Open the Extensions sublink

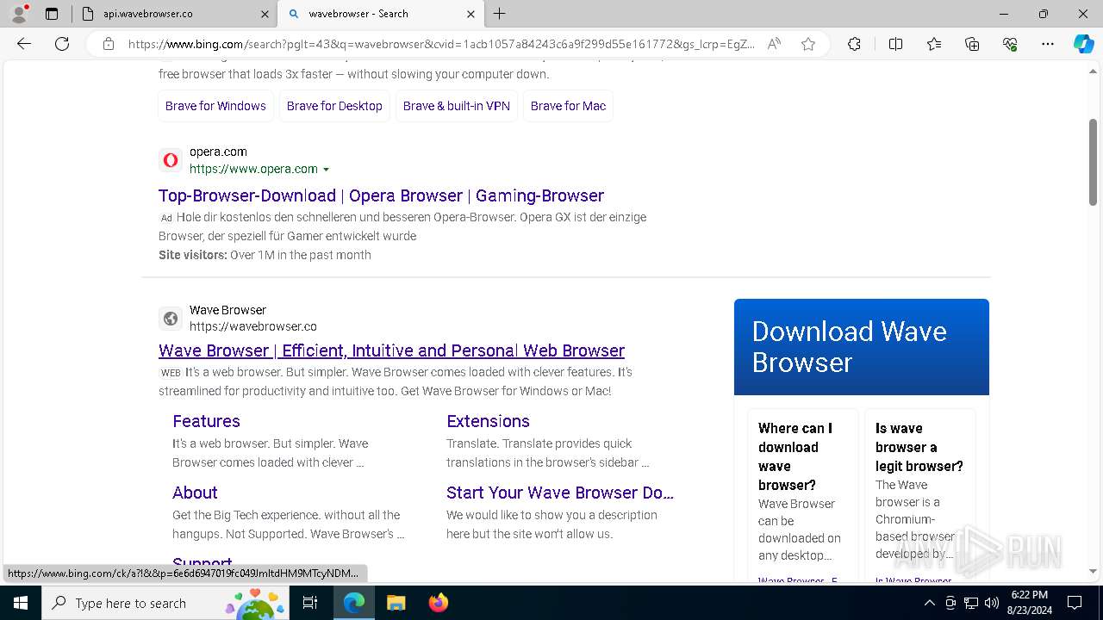[488, 421]
